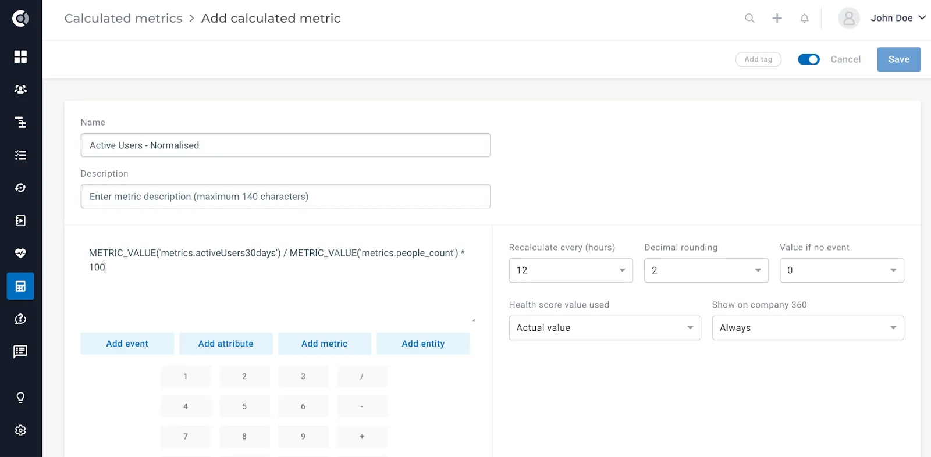Screen dimensions: 931x457
Task: Open Value if no event dropdown
Action: click(x=842, y=270)
